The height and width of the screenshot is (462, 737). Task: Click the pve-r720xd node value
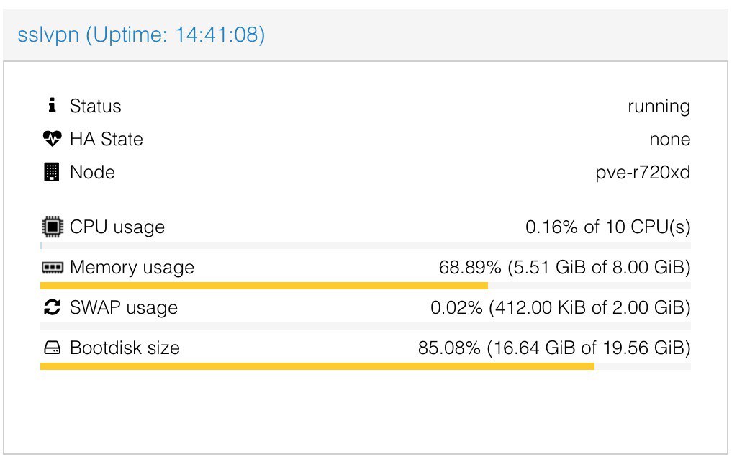click(x=643, y=173)
